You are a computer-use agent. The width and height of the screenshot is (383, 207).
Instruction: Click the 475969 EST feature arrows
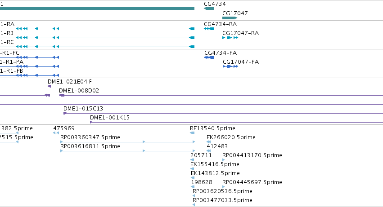tap(56, 133)
